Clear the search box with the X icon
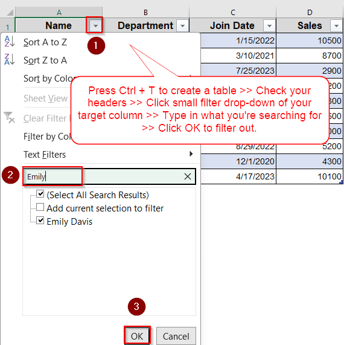Screen dimensions: 344x345 (x=188, y=176)
